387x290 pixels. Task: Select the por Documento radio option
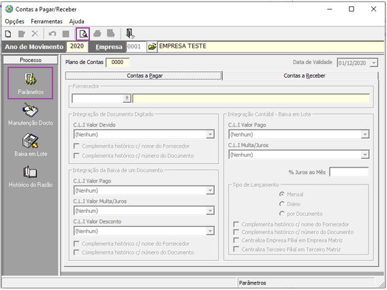click(x=282, y=214)
